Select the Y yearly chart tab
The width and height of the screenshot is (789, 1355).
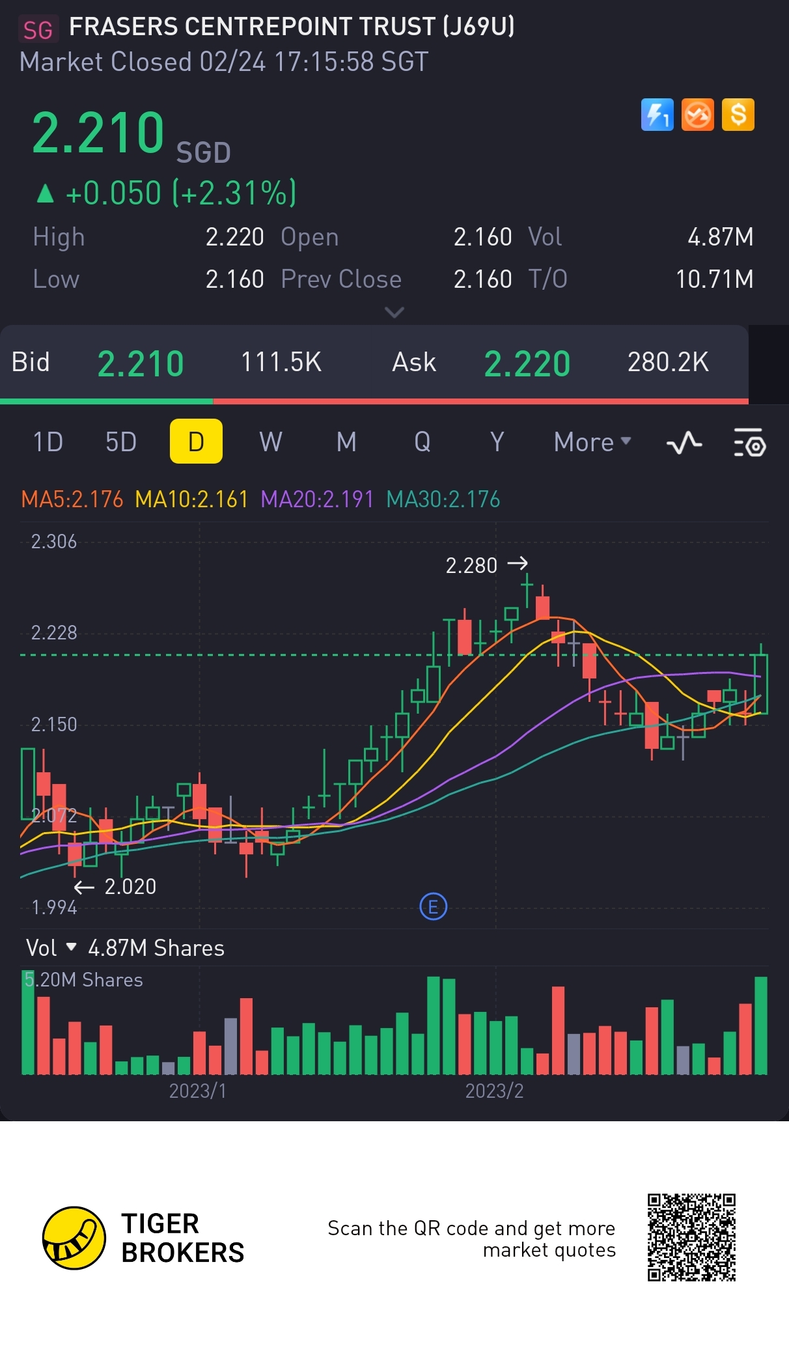[497, 442]
